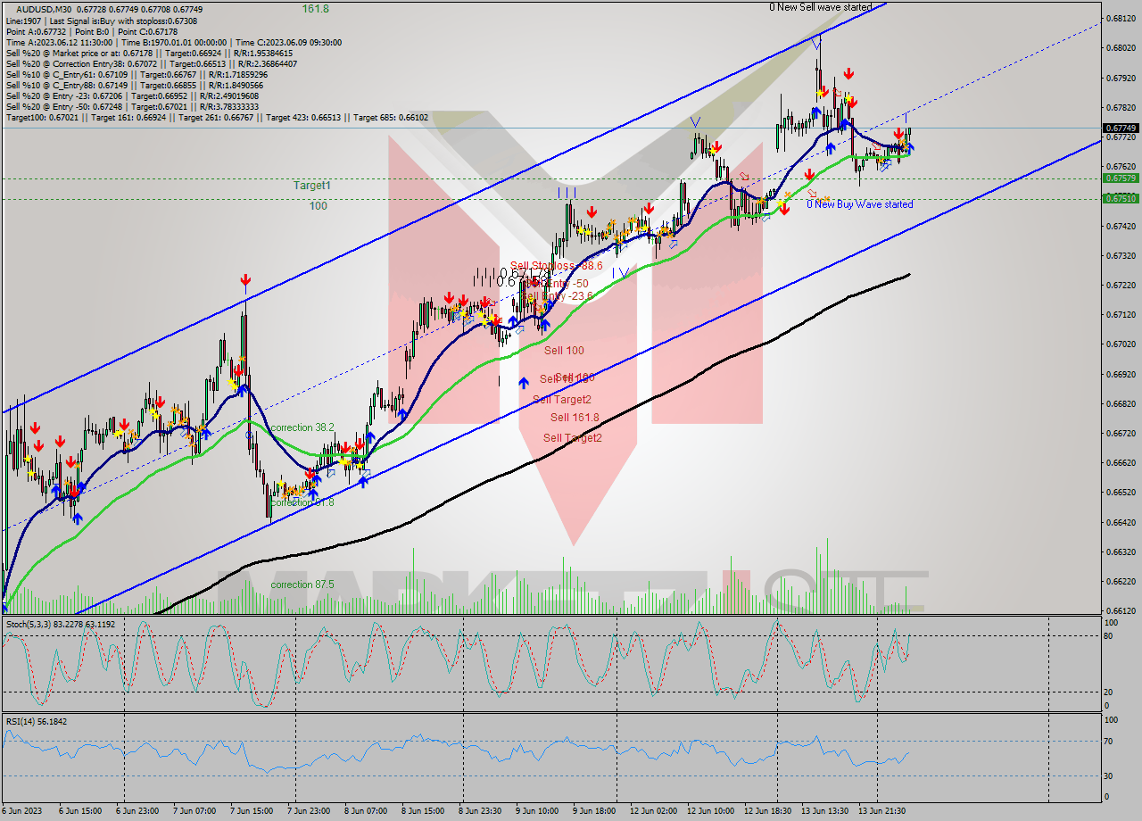The image size is (1142, 821).
Task: Click the 20 level on Stochastic scale
Action: pyautogui.click(x=1110, y=692)
